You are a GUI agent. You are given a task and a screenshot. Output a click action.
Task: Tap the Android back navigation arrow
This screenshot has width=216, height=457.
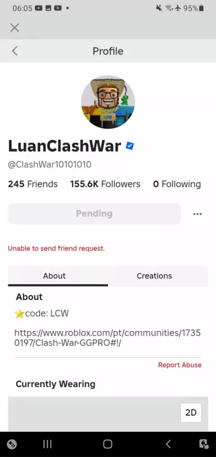168,444
